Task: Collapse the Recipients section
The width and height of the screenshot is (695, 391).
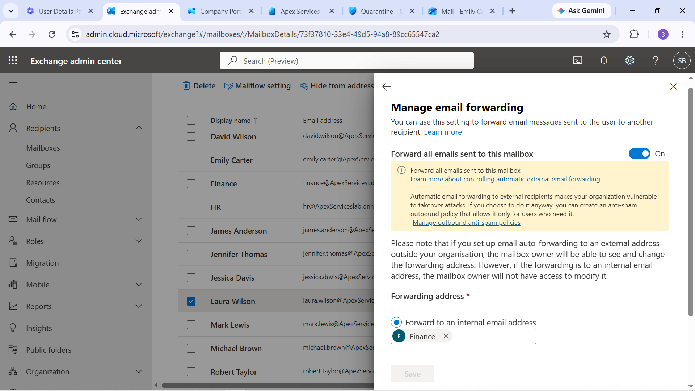Action: pos(139,128)
